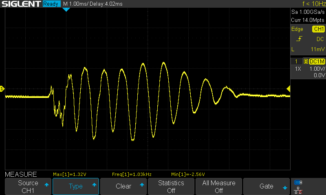This screenshot has height=195, width=326.
Task: Open the Source CH1 selection menu
Action: click(28, 186)
